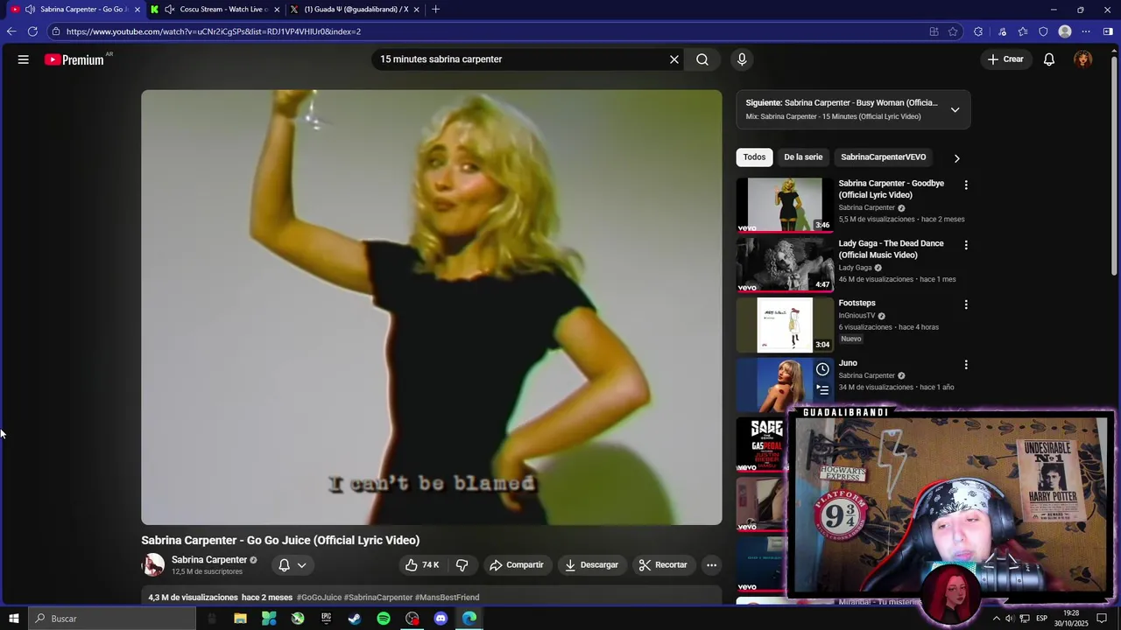
Task: Open the Edge profile avatar
Action: point(1065,31)
